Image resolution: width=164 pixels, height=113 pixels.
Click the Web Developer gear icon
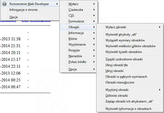coord(4,4)
